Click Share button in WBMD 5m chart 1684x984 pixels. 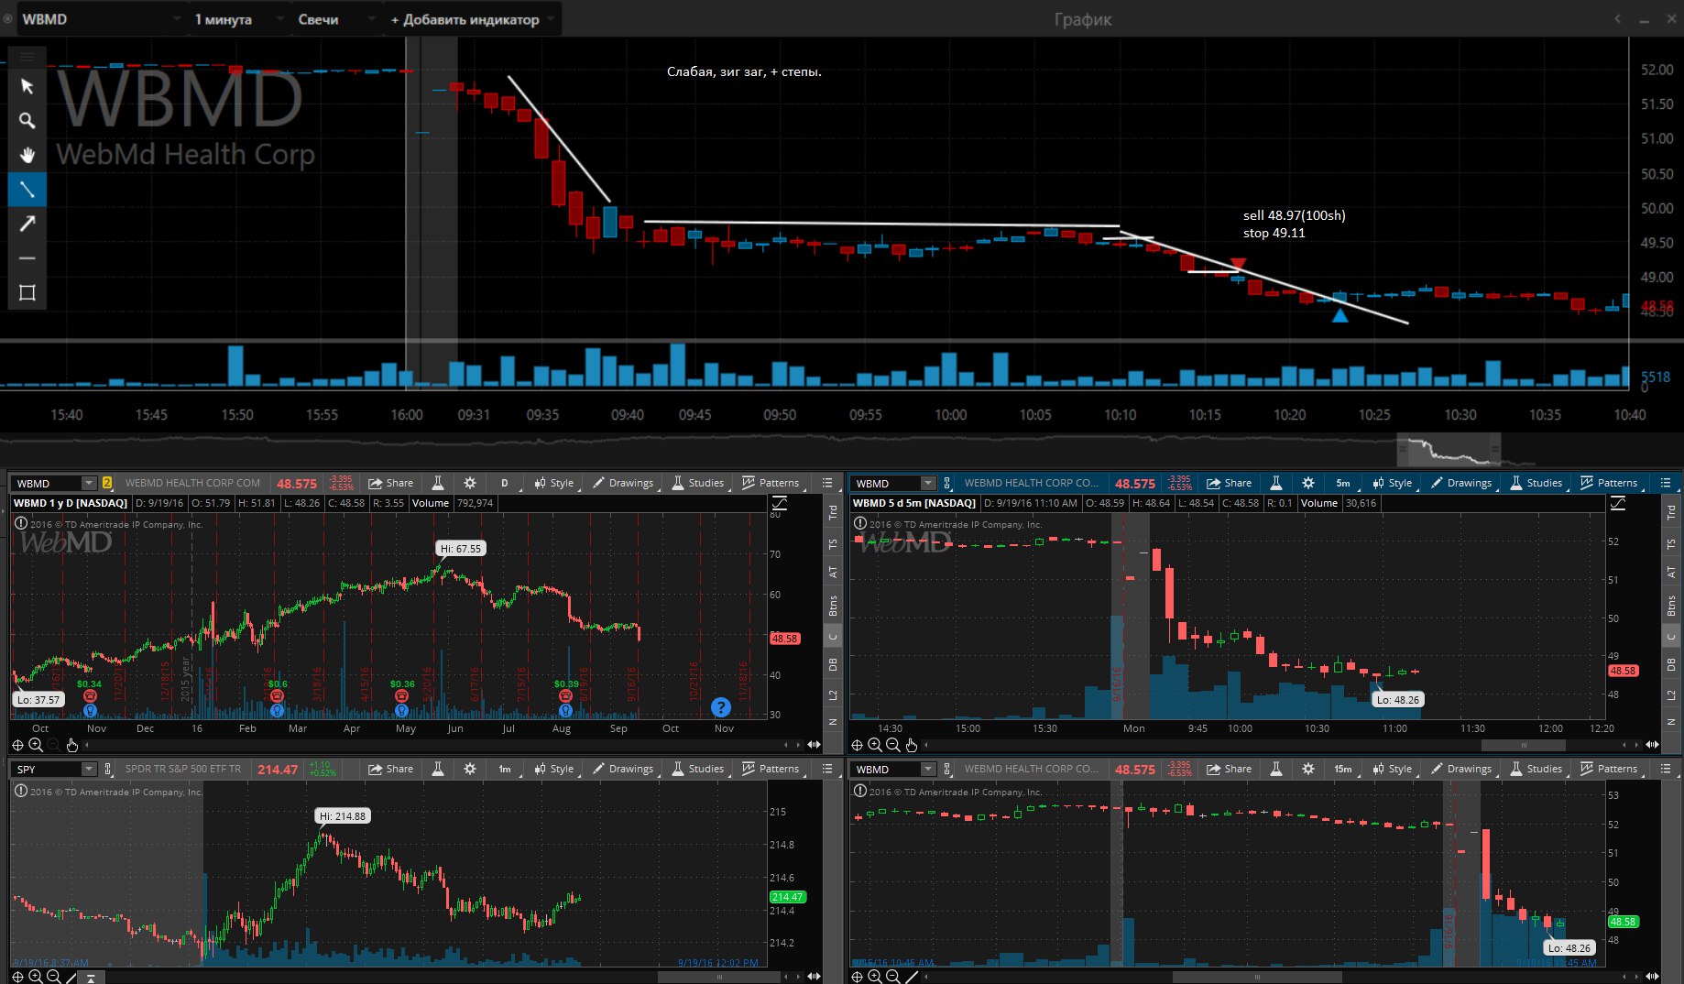click(1230, 483)
